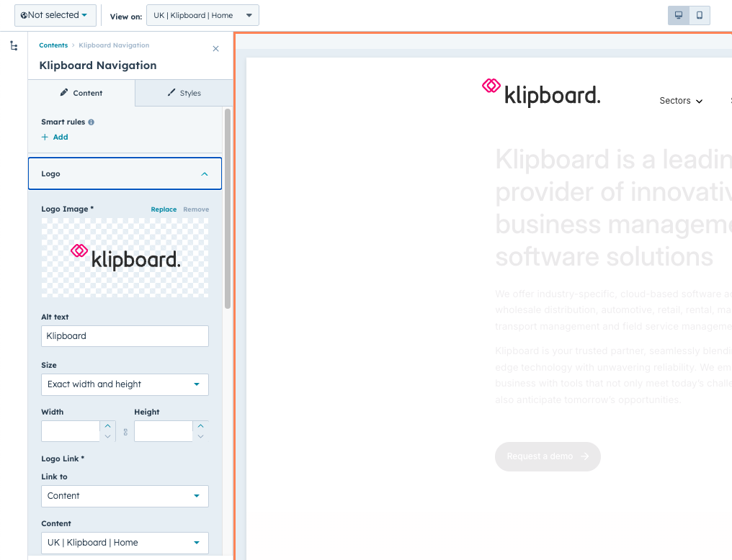Select the logo image preview thumbnail
Image resolution: width=732 pixels, height=560 pixels.
[125, 258]
